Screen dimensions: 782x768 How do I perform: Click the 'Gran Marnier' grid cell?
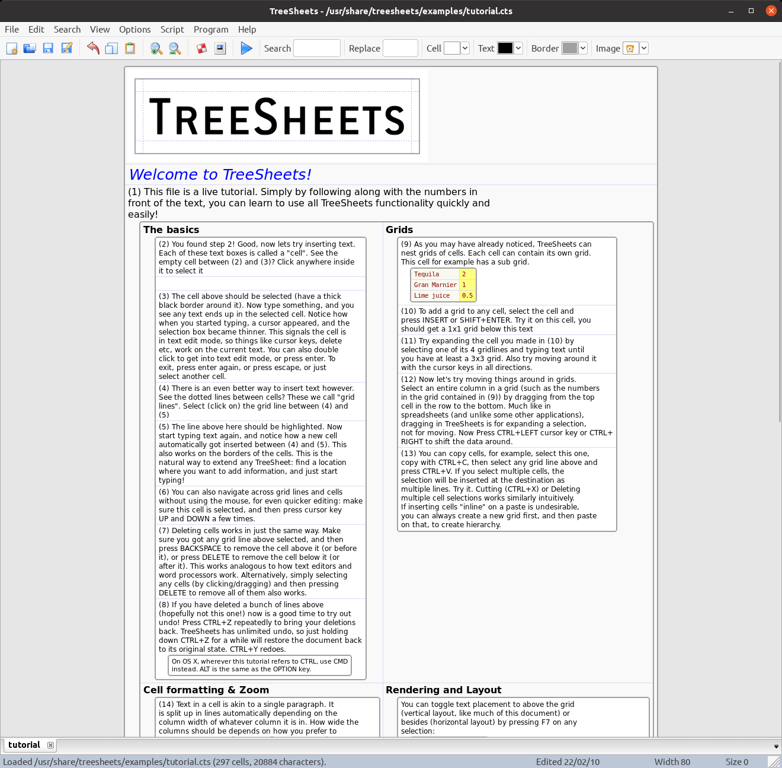[x=435, y=285]
